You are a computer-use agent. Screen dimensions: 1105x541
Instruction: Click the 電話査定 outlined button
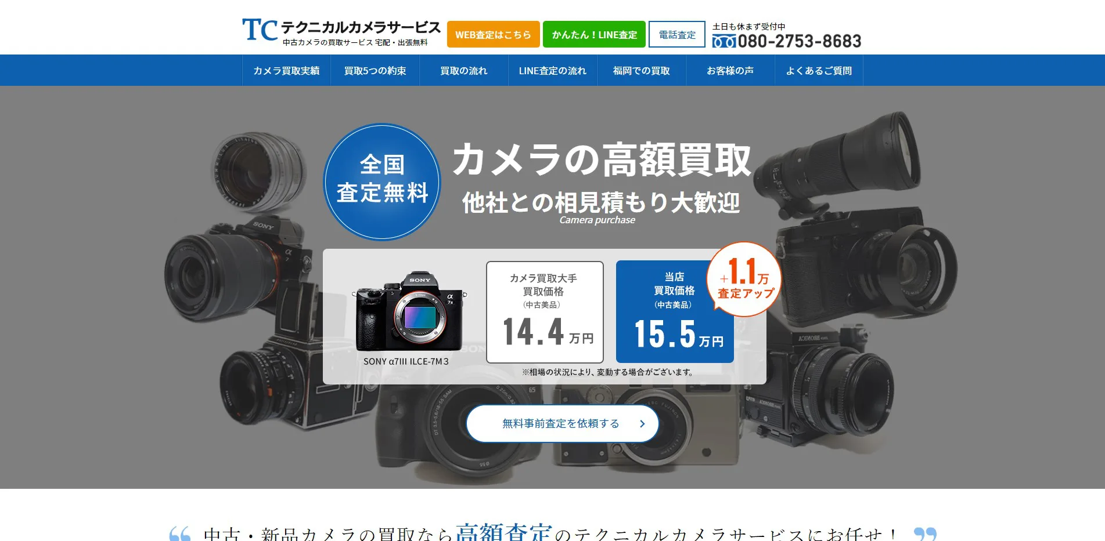pos(676,35)
